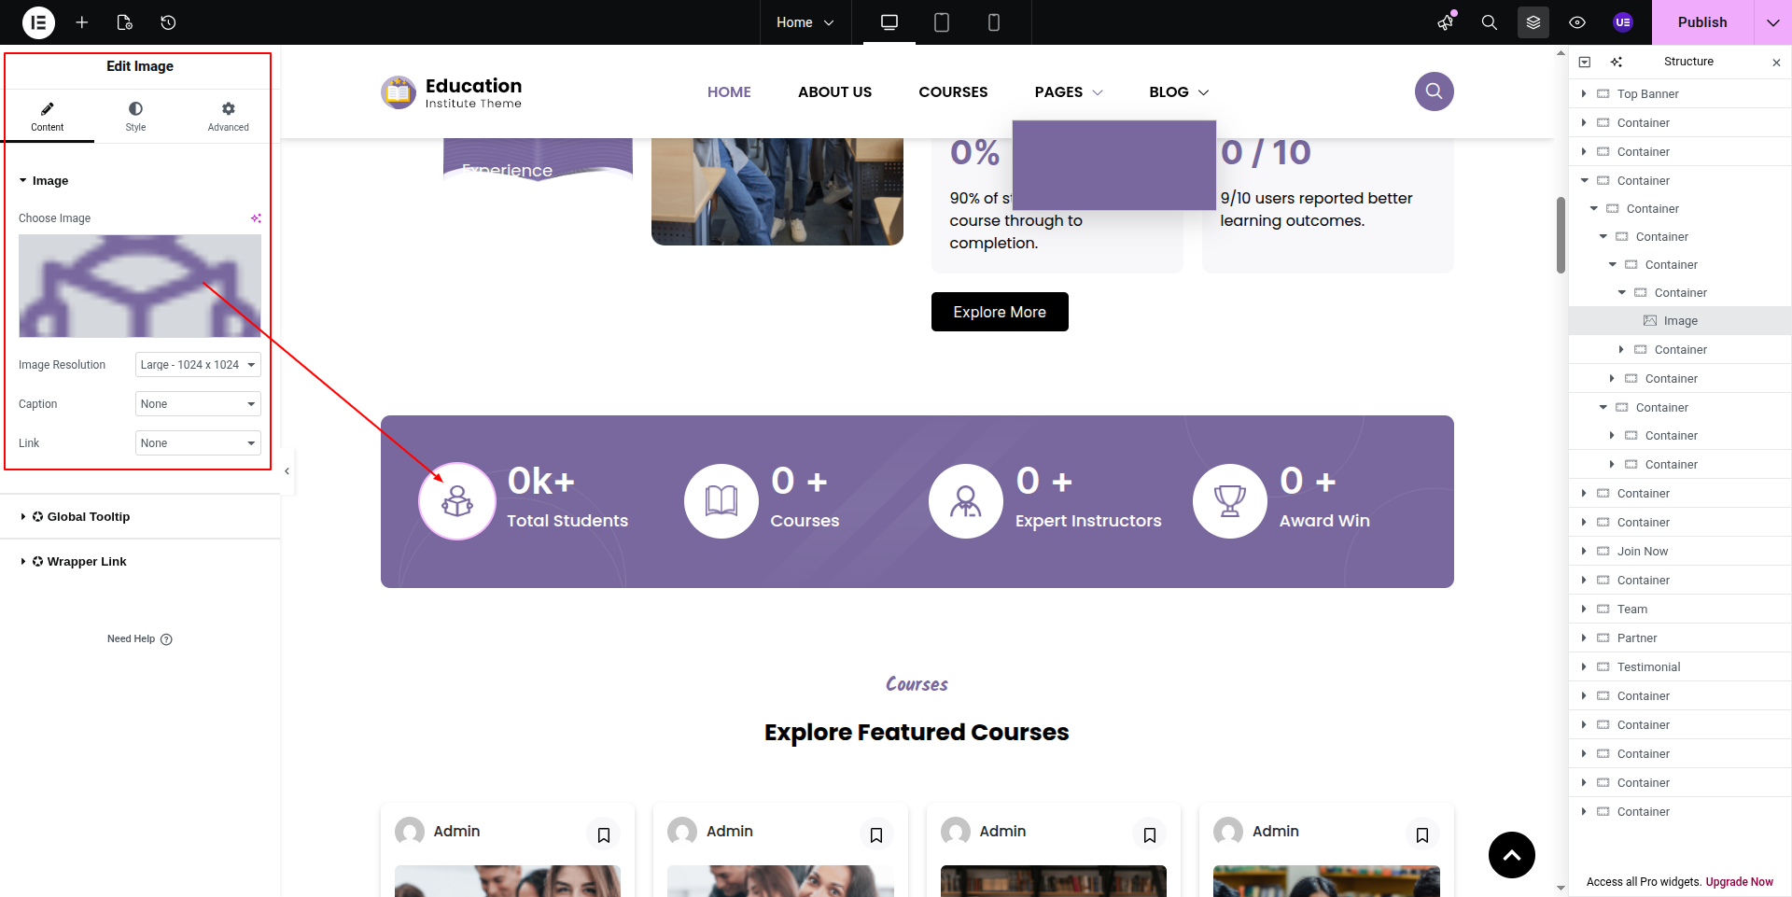Click the Elementor logo menu icon
This screenshot has width=1792, height=897.
38,22
